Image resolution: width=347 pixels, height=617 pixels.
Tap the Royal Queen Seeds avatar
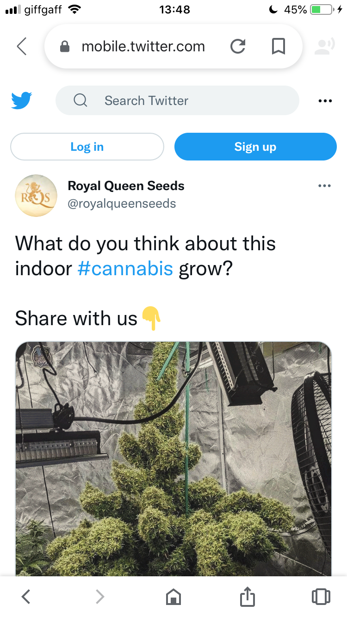[x=36, y=196]
